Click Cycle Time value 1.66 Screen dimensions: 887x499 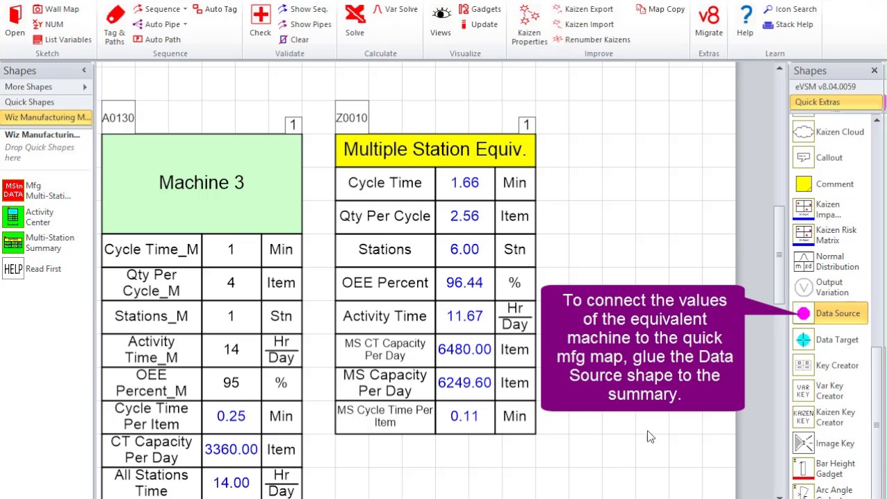click(x=464, y=183)
